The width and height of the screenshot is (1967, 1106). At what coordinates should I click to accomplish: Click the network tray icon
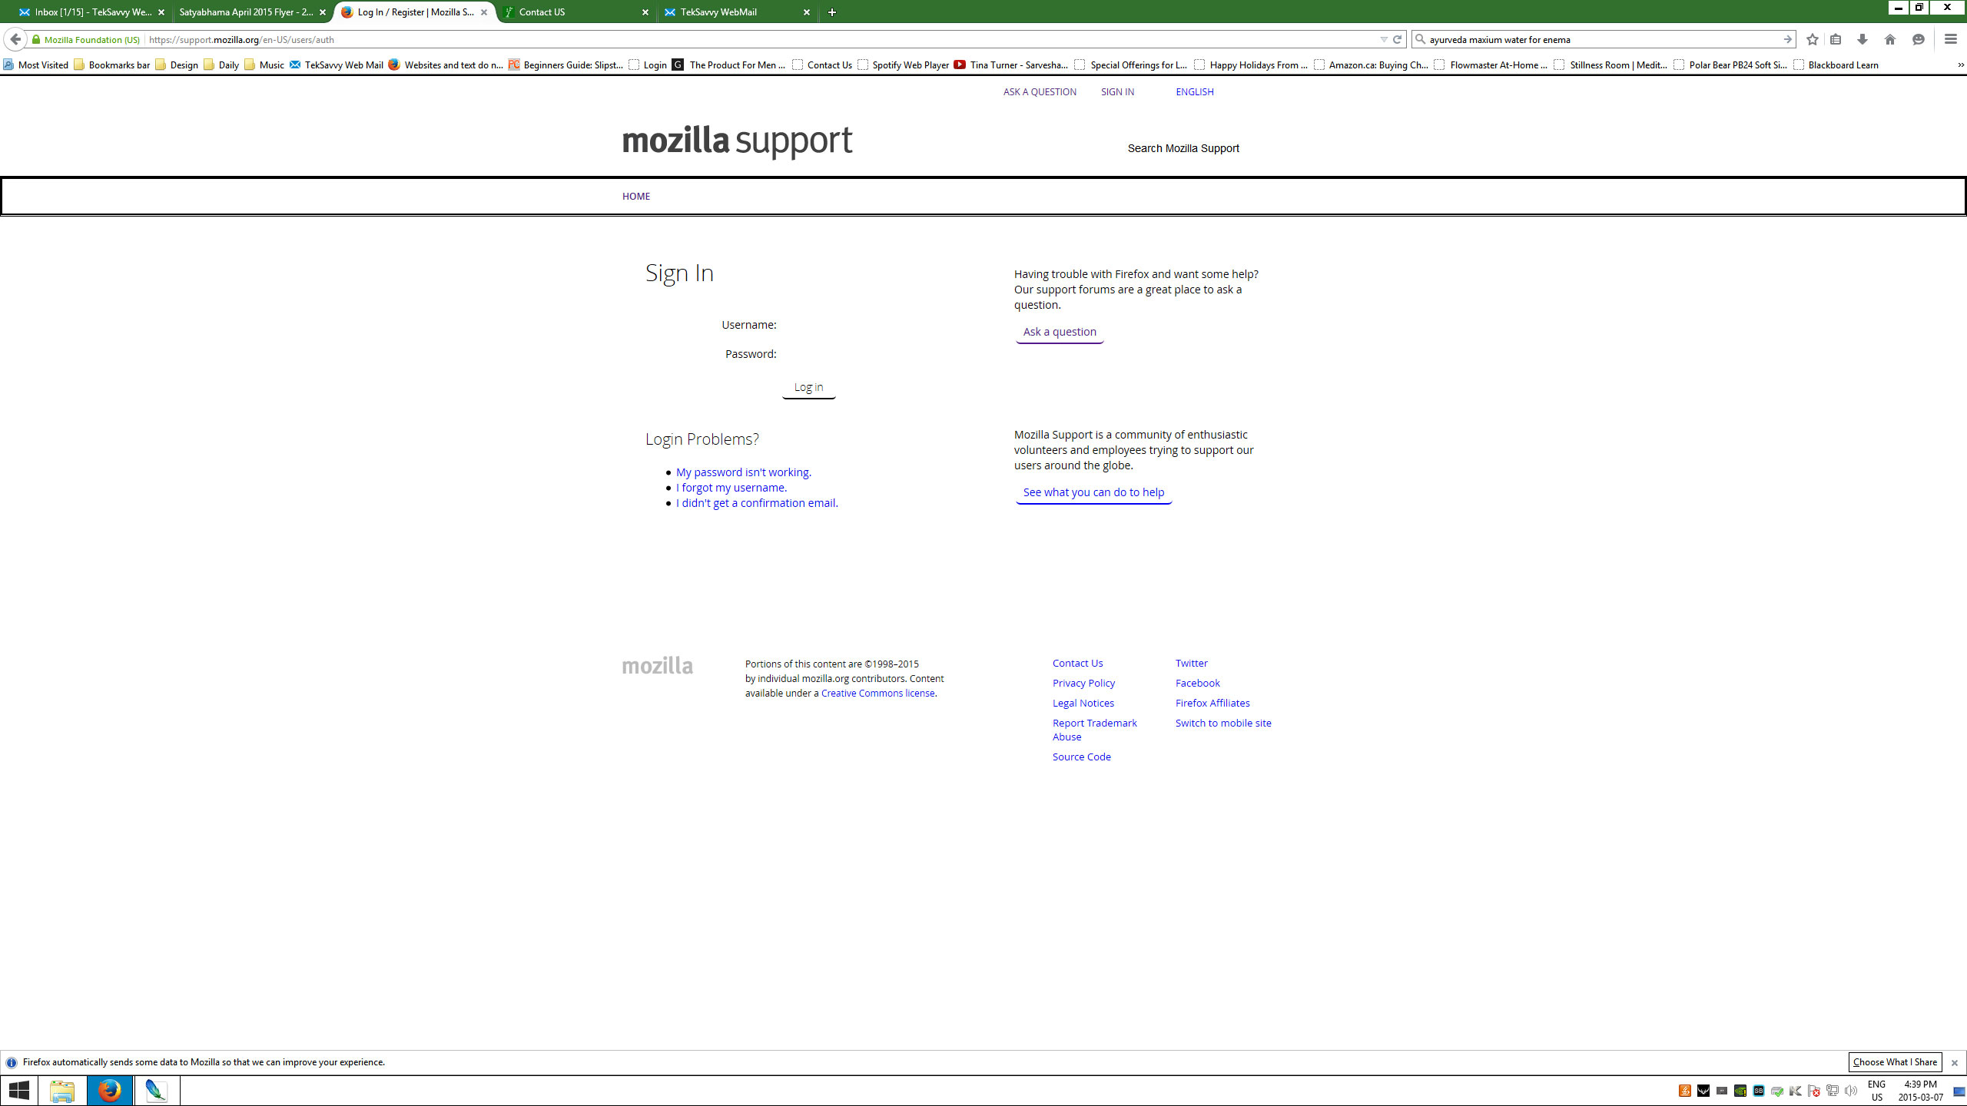1832,1091
